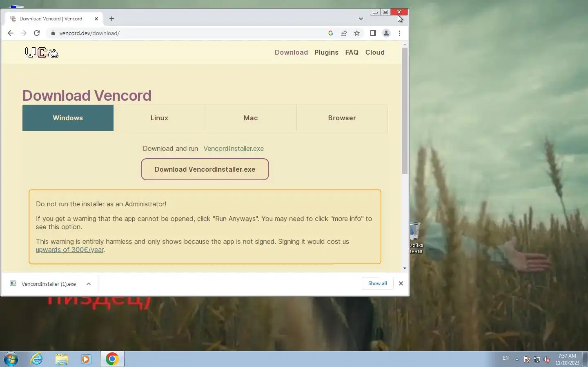Select the Linux platform tab
The height and width of the screenshot is (367, 588).
pos(159,118)
